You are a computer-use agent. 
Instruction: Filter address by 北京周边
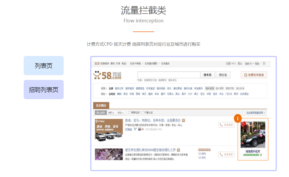pyautogui.click(x=244, y=94)
